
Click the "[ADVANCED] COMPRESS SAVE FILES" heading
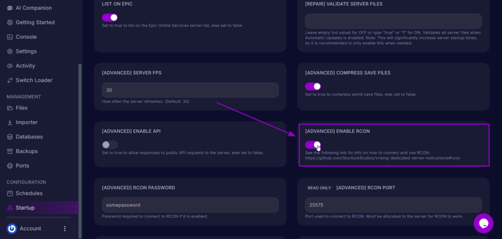(x=348, y=73)
